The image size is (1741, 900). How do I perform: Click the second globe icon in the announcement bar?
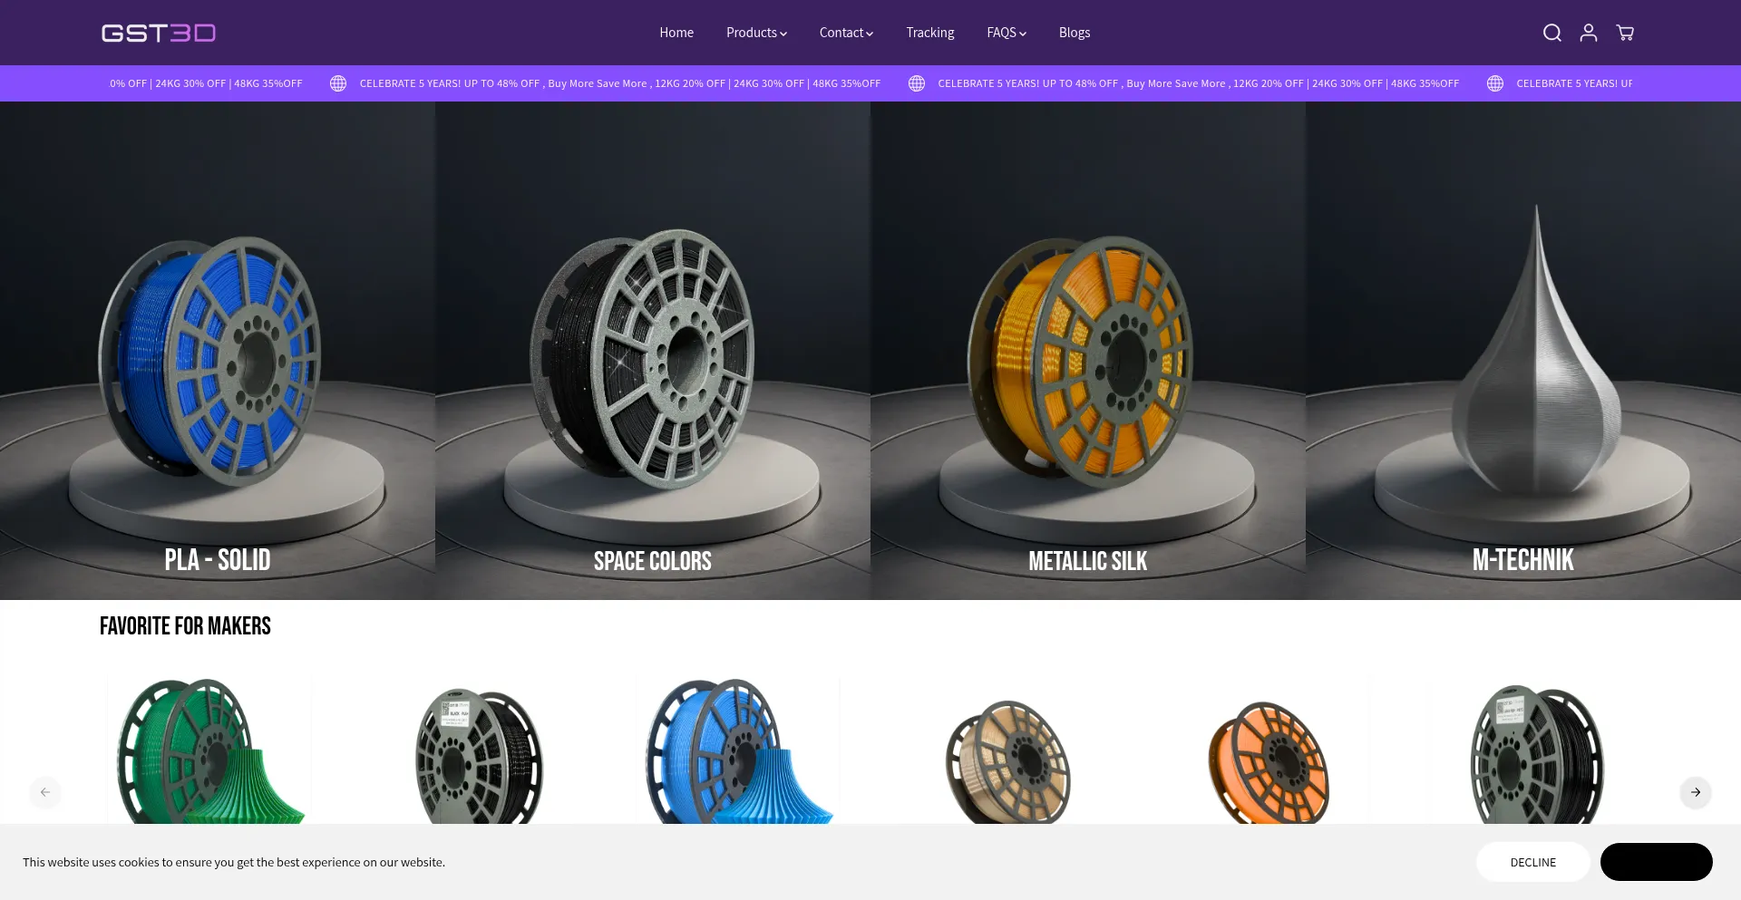[x=917, y=83]
